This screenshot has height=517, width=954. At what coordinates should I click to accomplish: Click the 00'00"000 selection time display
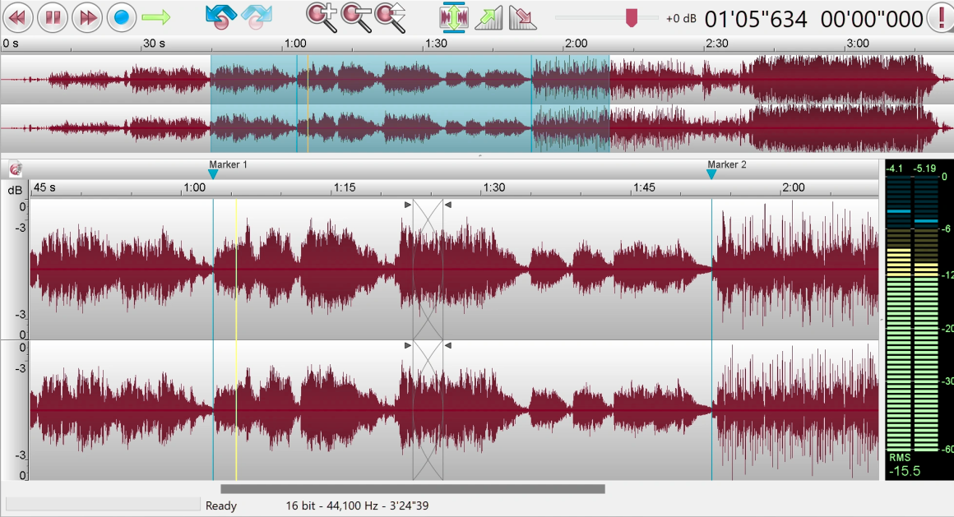click(x=872, y=20)
